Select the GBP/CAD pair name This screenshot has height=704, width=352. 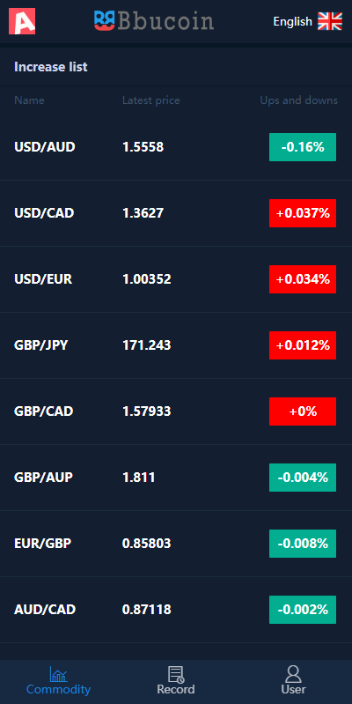43,411
